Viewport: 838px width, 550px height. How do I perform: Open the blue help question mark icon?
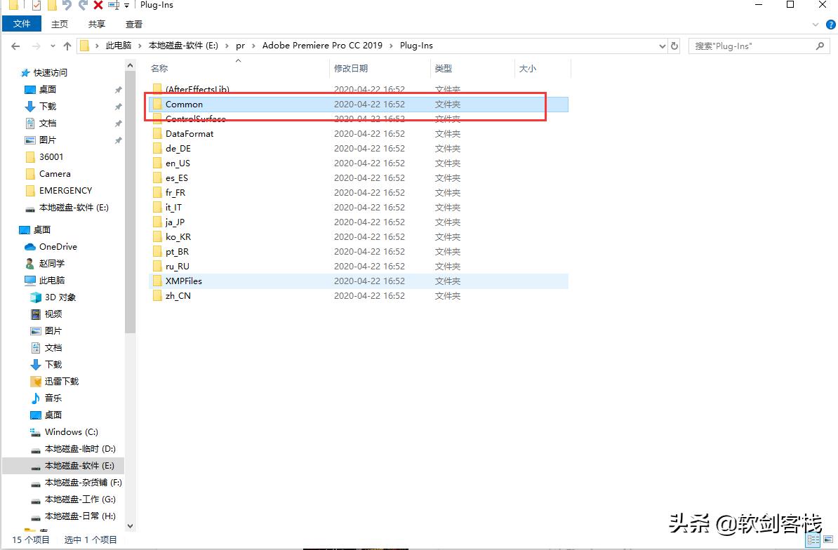pos(831,25)
